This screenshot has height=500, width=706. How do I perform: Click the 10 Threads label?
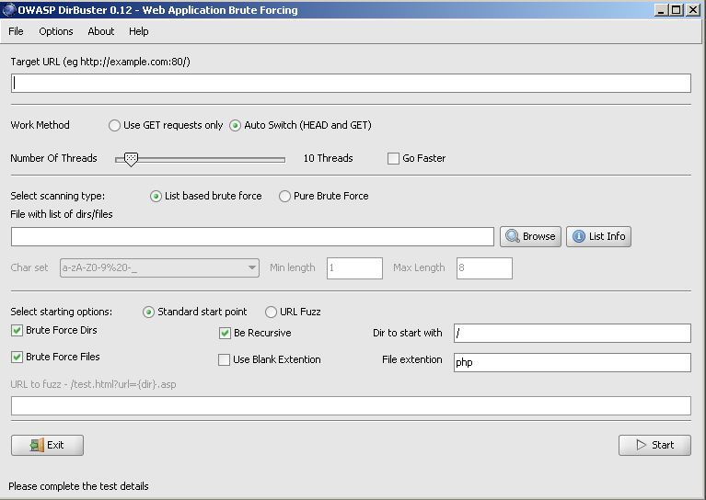[329, 158]
